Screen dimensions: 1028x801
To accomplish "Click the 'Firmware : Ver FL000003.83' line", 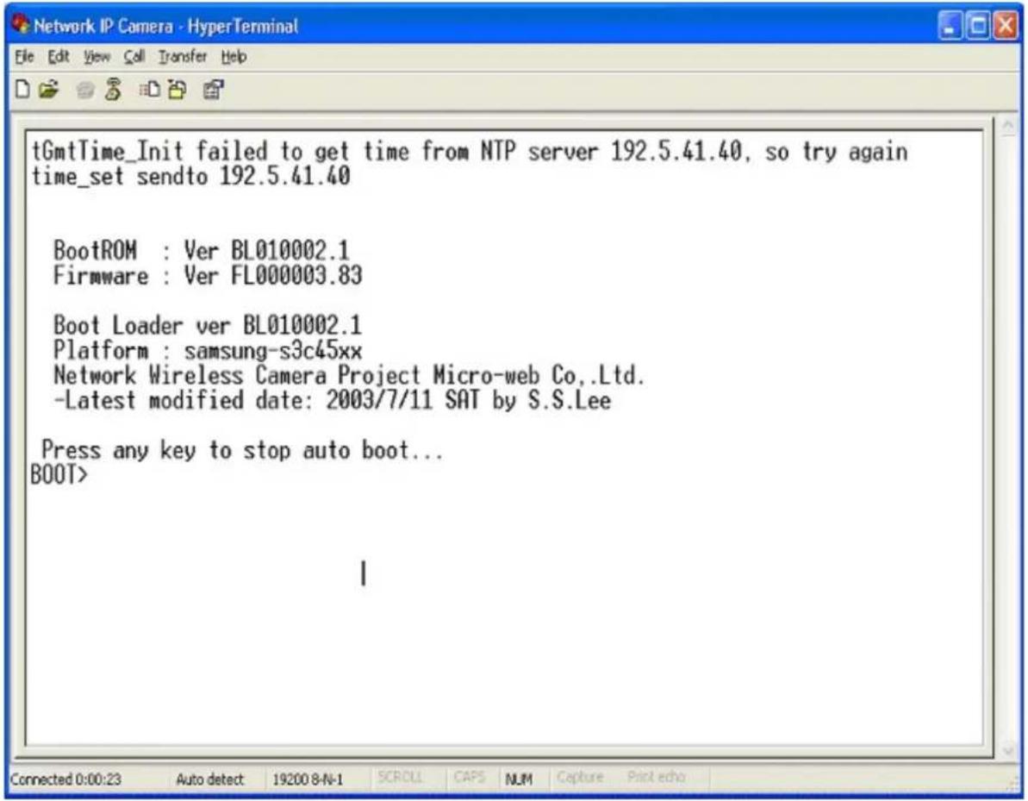I will (x=208, y=276).
